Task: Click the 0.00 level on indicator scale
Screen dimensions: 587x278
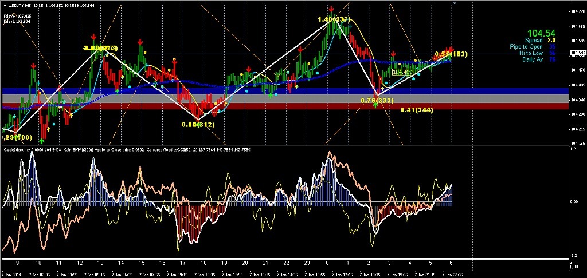Action: point(574,202)
